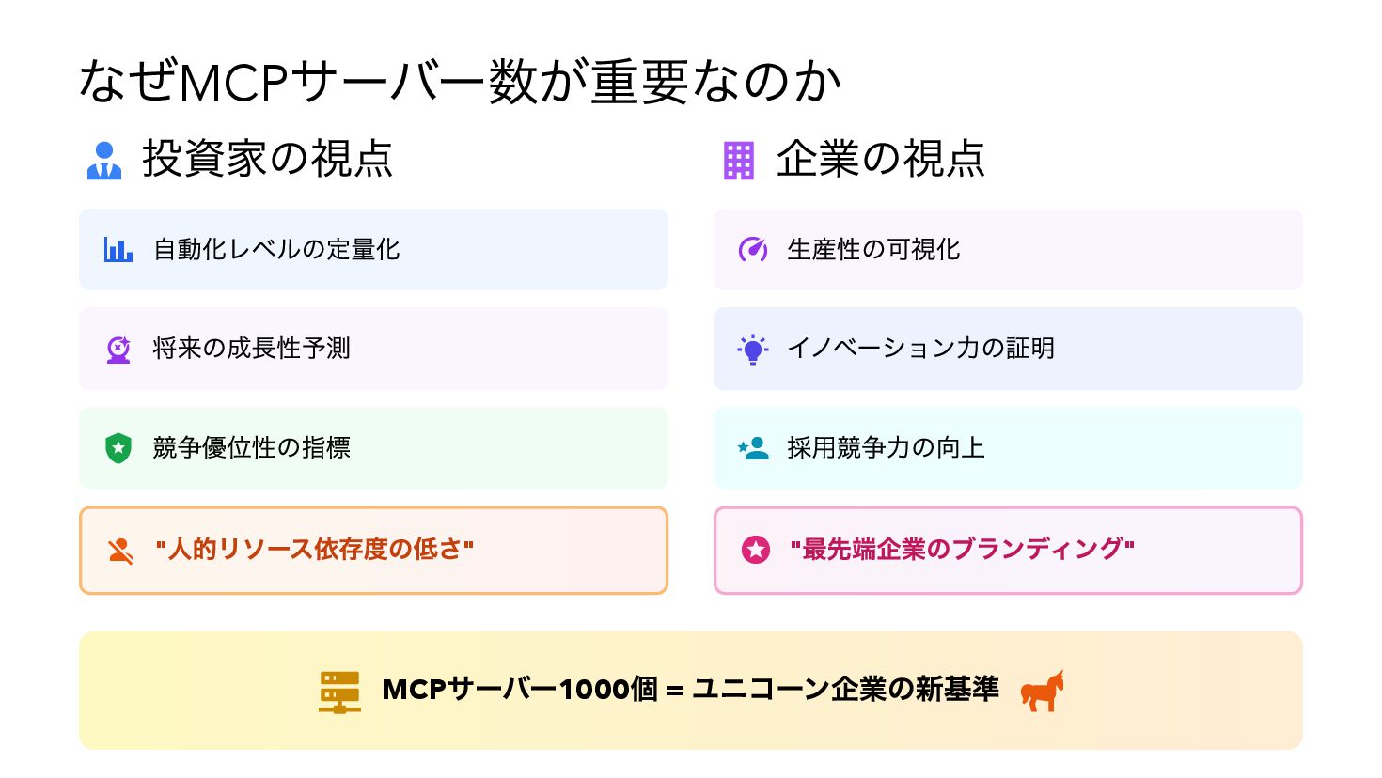Click the MCPサーバー1000個 banner text
Viewport: 1382px width, 778px height.
coord(690,690)
